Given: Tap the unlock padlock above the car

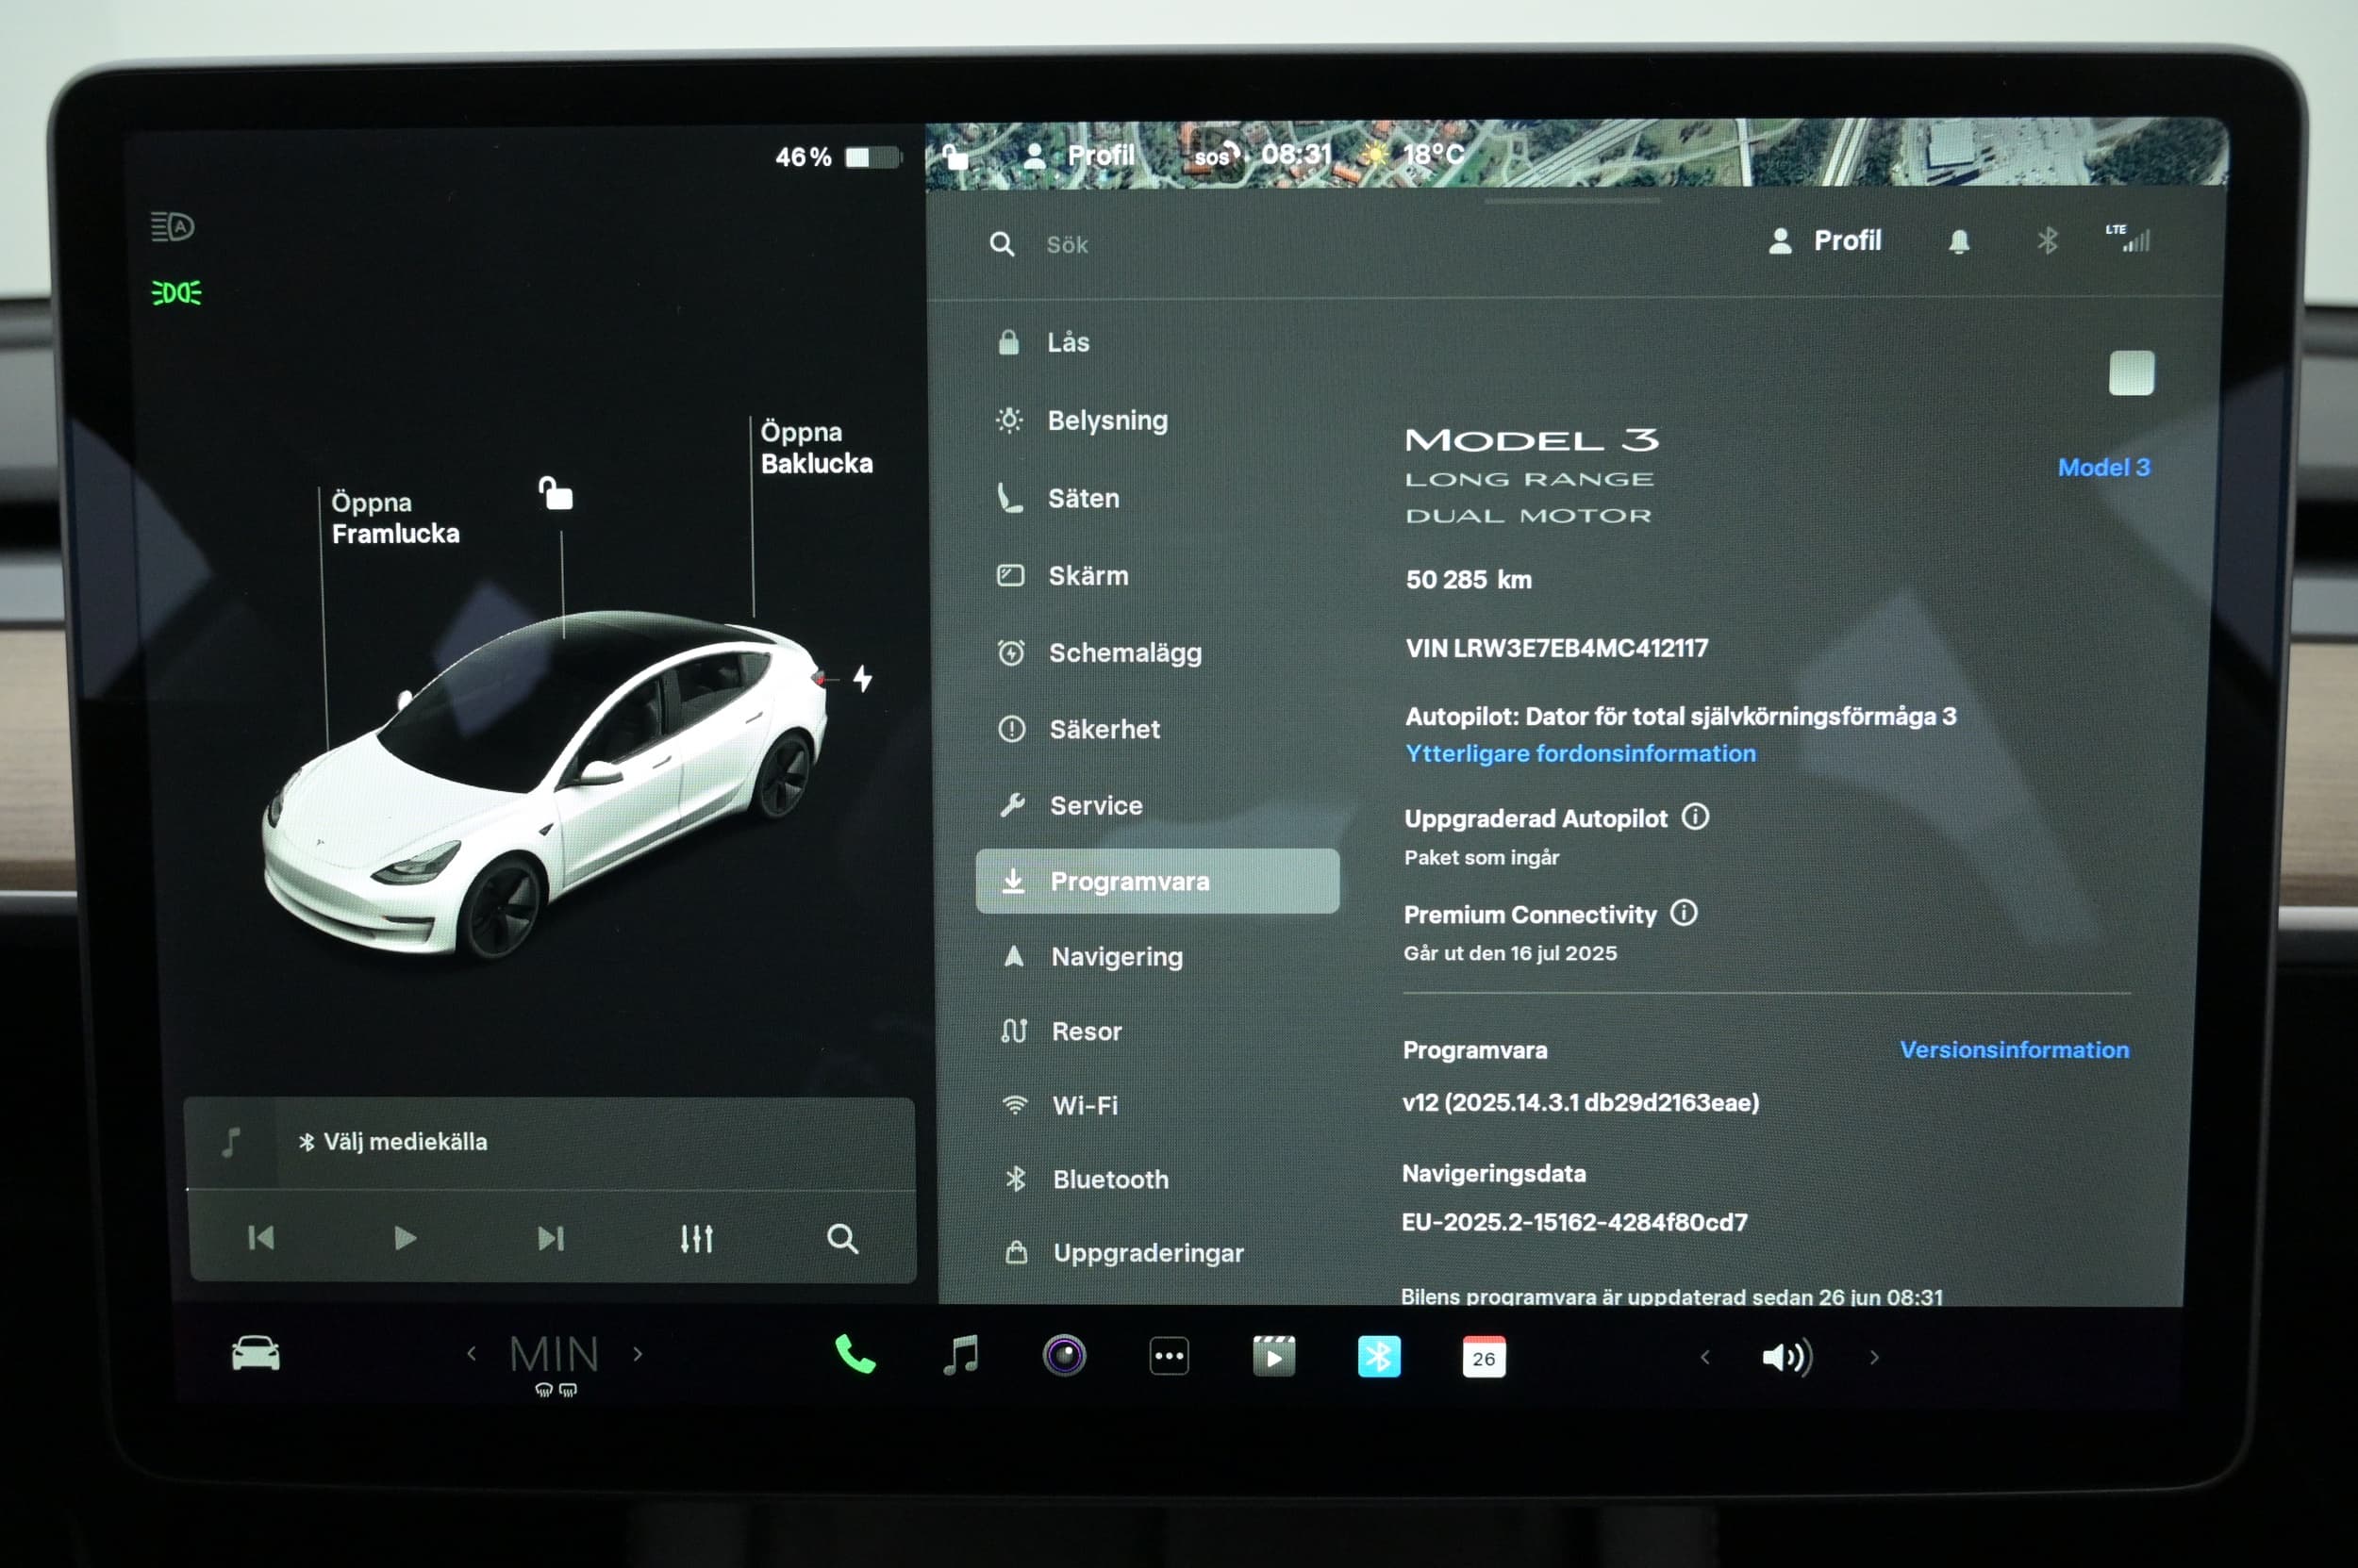Looking at the screenshot, I should (x=556, y=493).
